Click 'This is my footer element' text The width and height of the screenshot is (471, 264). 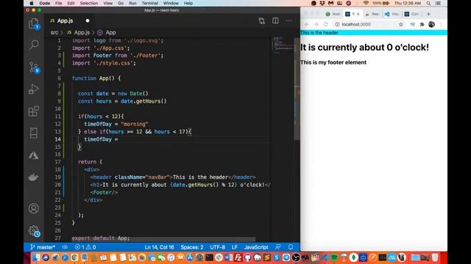coord(333,62)
